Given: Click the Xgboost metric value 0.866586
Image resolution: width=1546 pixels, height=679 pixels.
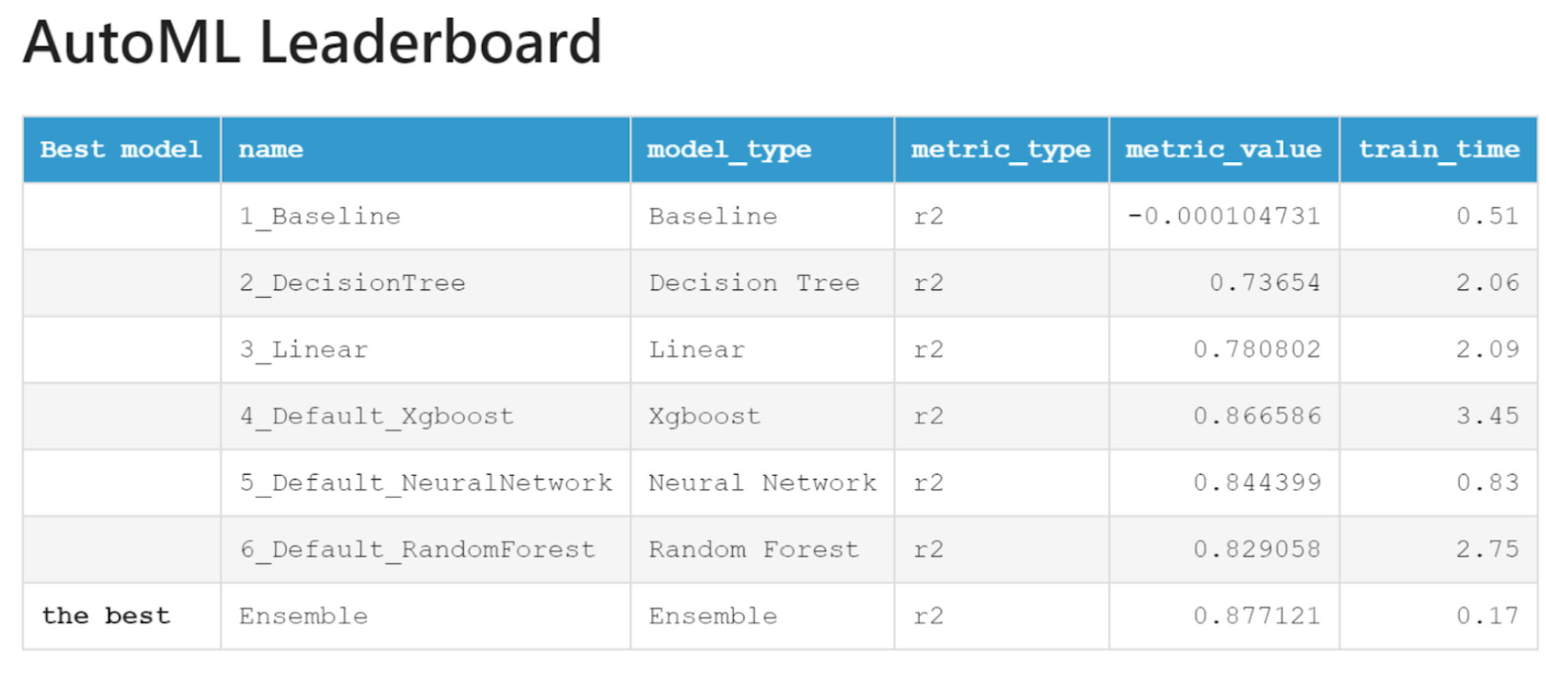Looking at the screenshot, I should 1257,416.
